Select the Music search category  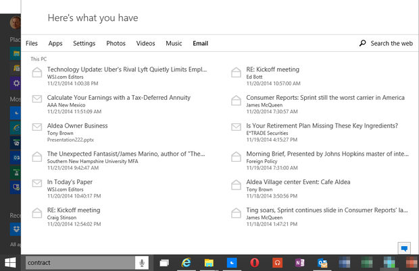[174, 44]
